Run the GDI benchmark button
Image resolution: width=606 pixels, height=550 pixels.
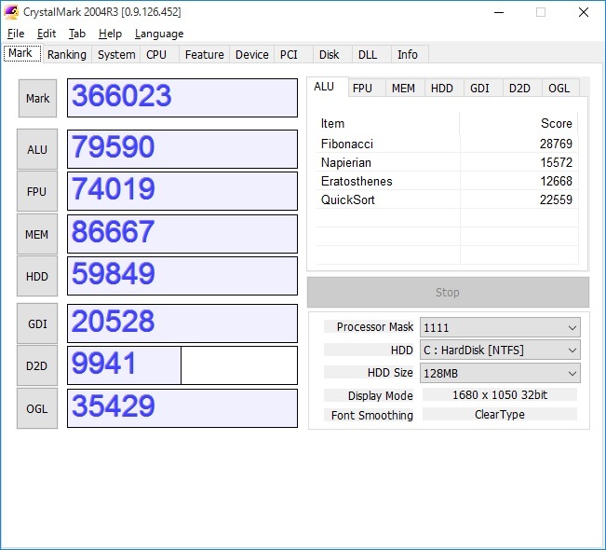37,324
